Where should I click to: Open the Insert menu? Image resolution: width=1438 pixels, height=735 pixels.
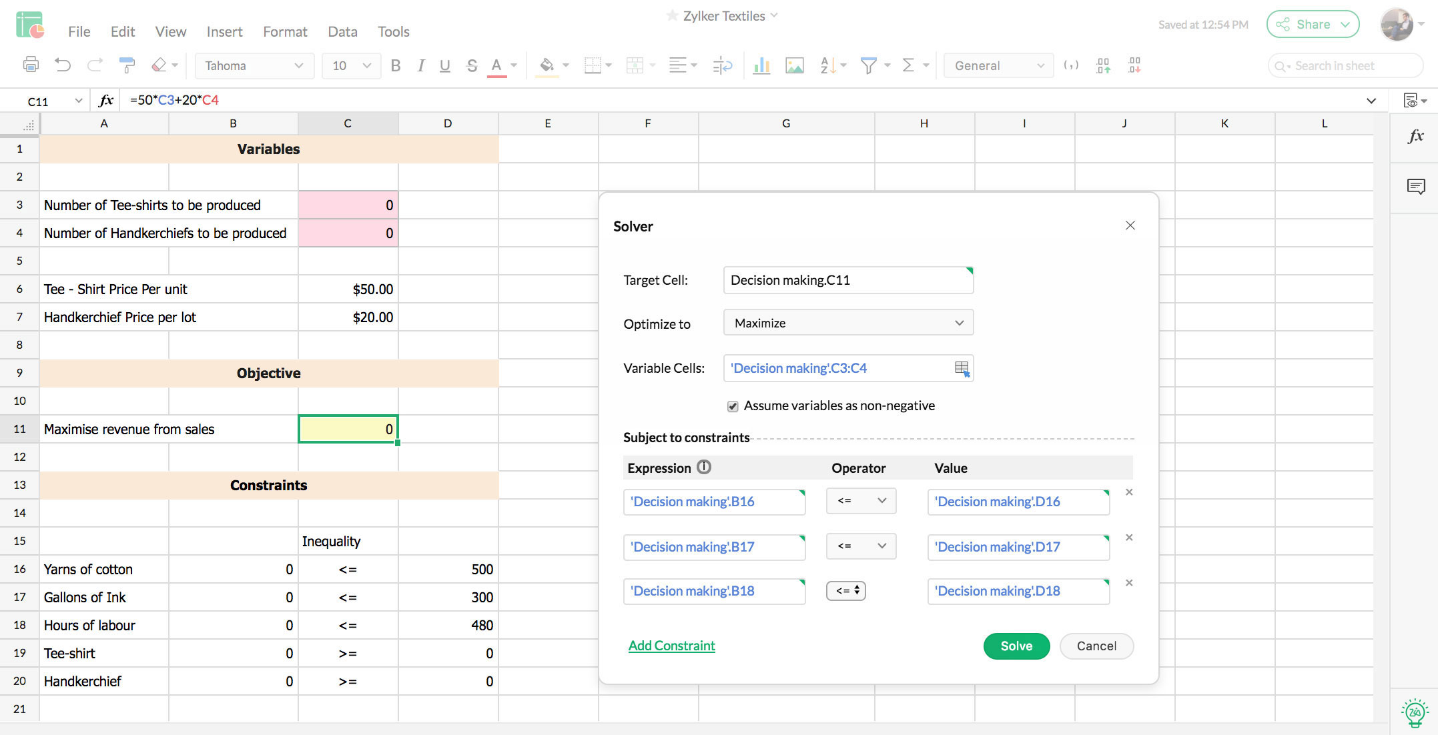224,31
